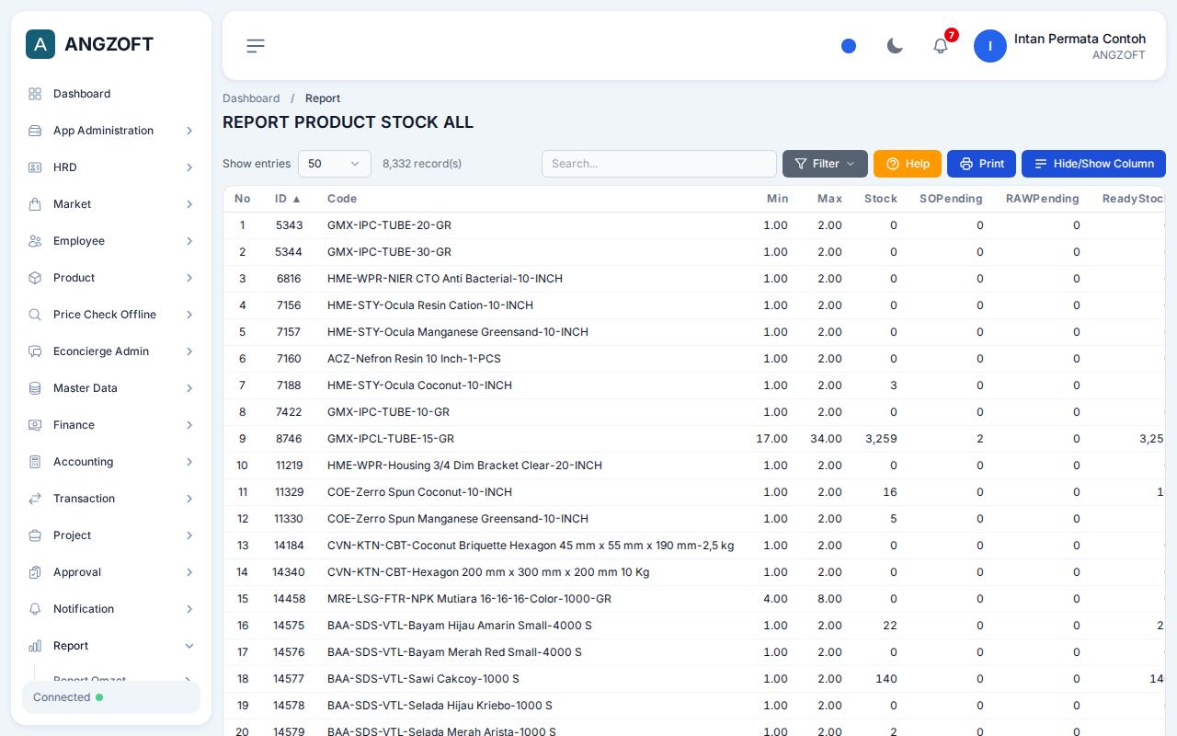
Task: Click the Econcierge Admin chat icon
Action: click(x=35, y=351)
